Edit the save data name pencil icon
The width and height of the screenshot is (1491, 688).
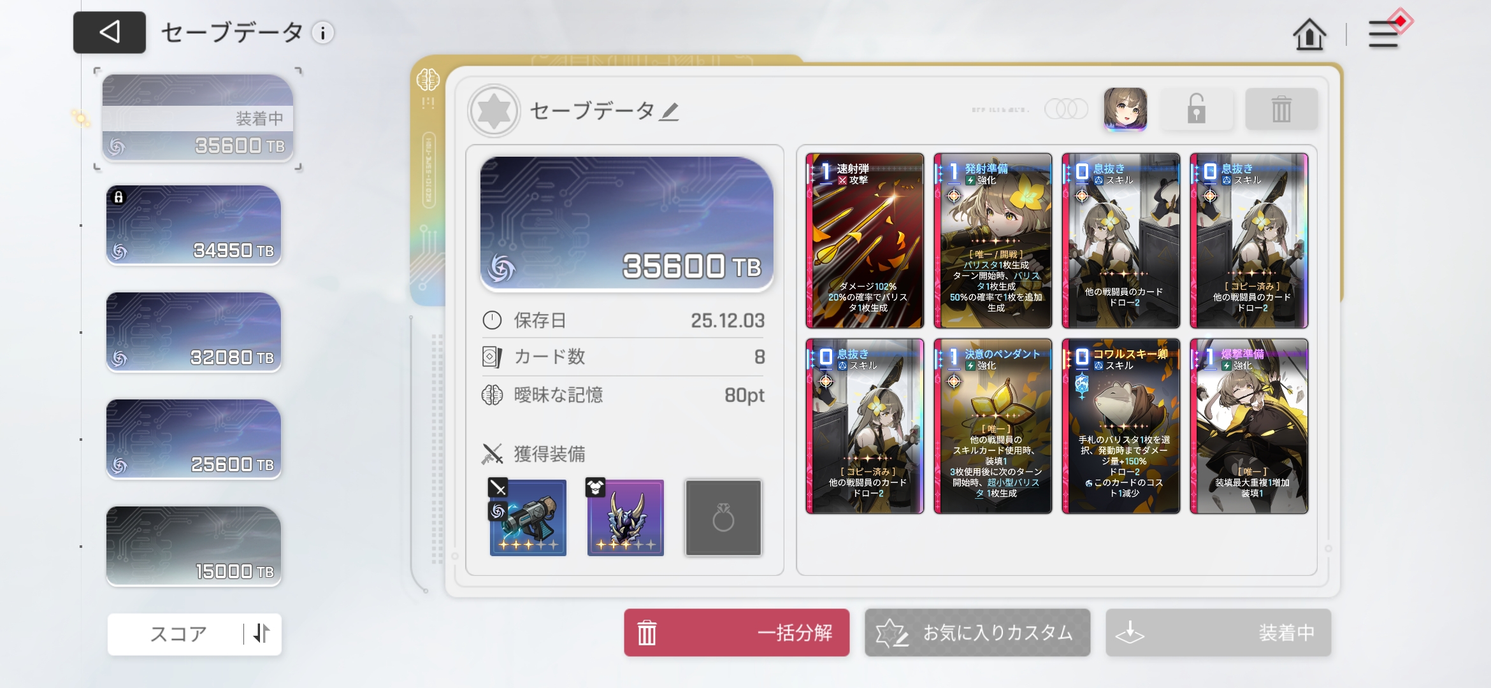(x=670, y=111)
